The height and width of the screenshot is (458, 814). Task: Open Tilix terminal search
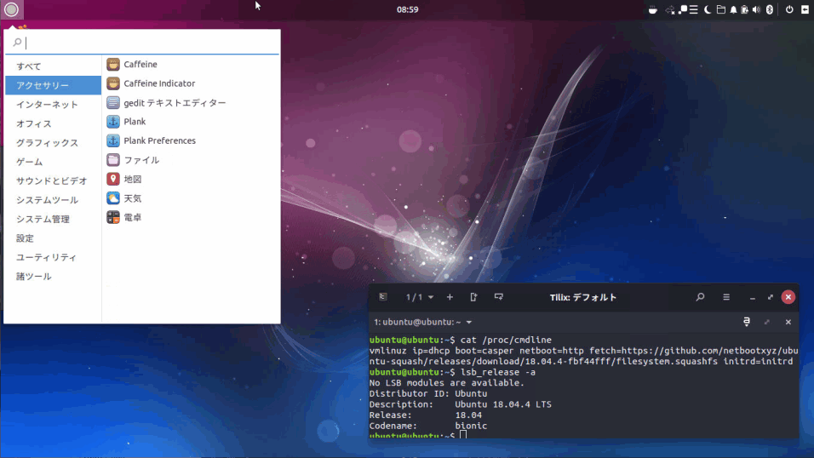click(x=700, y=297)
